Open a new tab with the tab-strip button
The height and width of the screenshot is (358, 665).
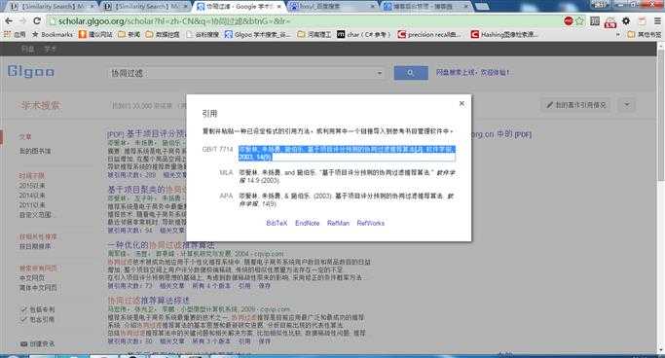[482, 7]
